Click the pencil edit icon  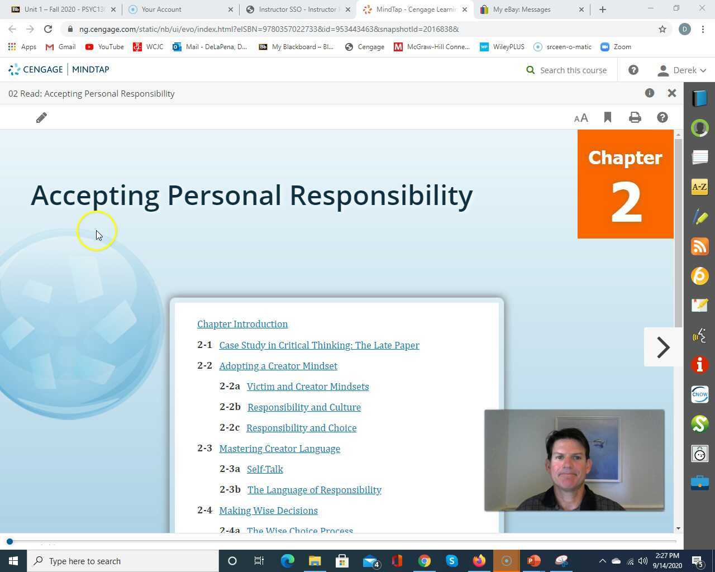pyautogui.click(x=41, y=118)
